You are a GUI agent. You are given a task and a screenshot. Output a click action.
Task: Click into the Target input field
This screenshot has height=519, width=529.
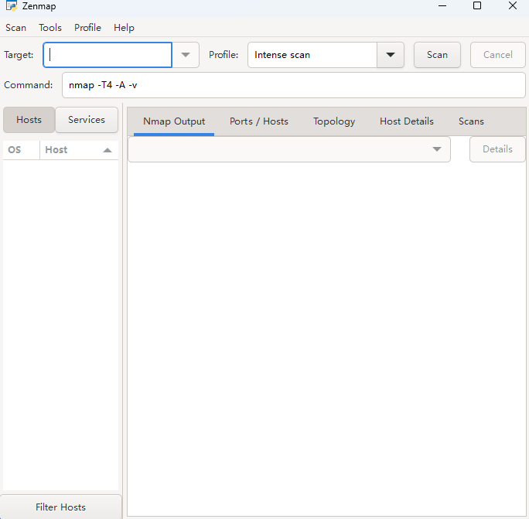(108, 55)
